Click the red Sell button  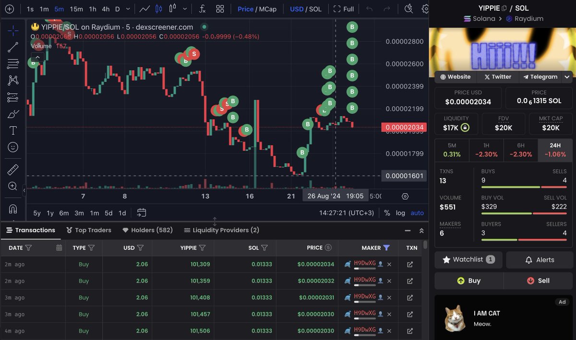tap(538, 280)
